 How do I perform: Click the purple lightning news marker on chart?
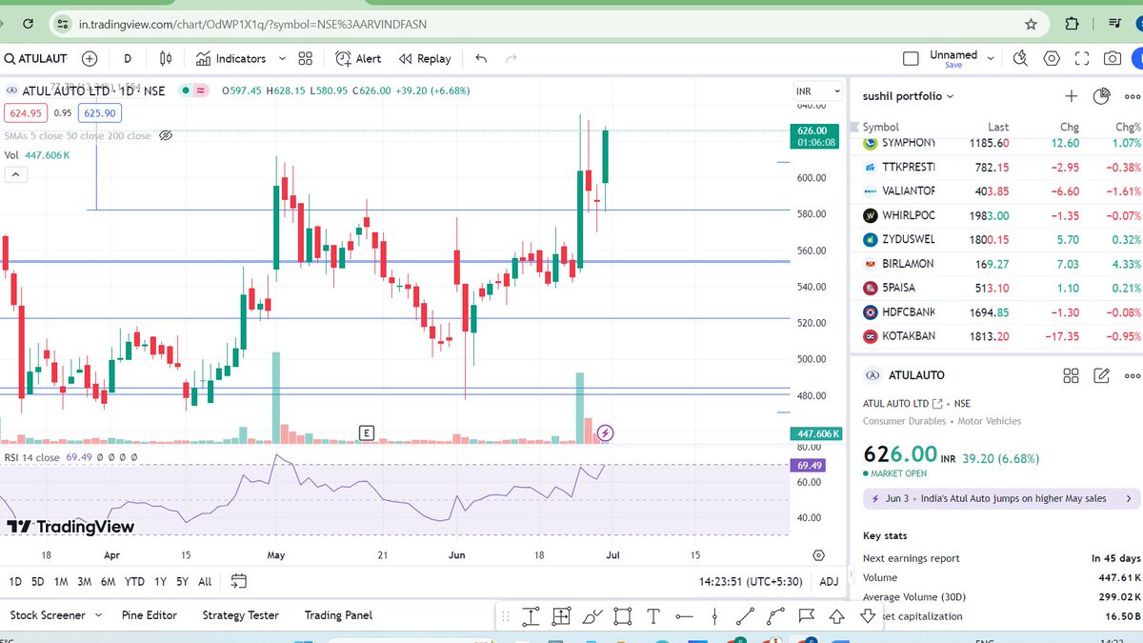pos(606,433)
